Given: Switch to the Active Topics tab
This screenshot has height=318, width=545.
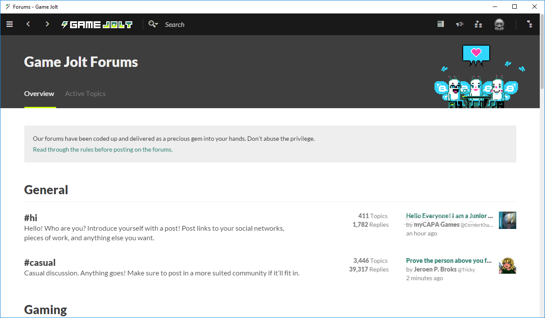Looking at the screenshot, I should point(85,94).
